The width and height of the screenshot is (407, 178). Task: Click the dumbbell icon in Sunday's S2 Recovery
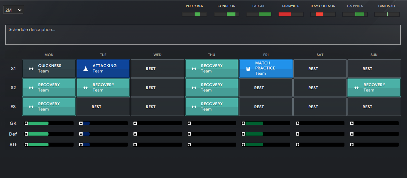[x=357, y=88]
